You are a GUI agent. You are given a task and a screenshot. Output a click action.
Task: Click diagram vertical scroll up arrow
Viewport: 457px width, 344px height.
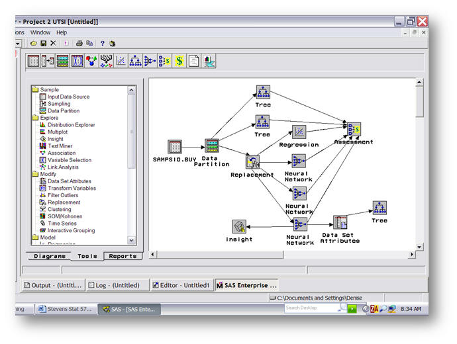click(419, 83)
